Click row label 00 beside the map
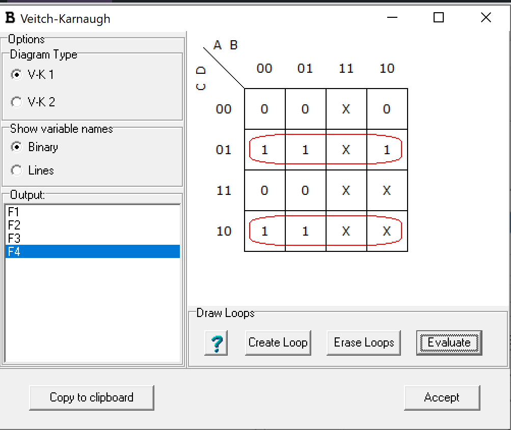 tap(224, 109)
